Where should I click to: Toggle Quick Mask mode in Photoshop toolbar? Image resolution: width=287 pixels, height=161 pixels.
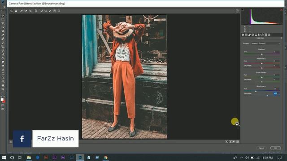[3, 106]
